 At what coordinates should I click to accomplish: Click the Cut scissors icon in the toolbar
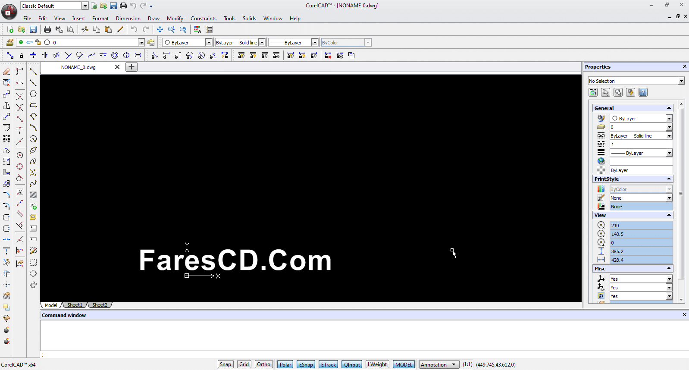85,29
